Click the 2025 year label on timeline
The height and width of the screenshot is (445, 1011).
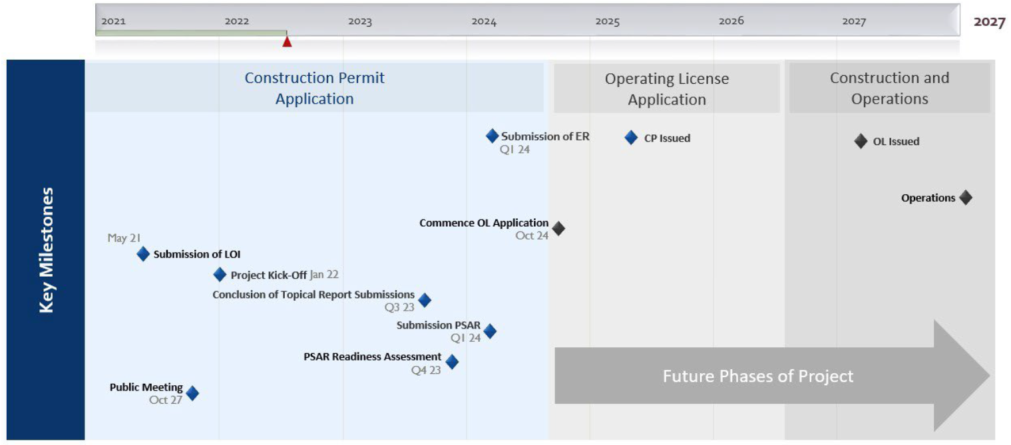[x=607, y=21]
